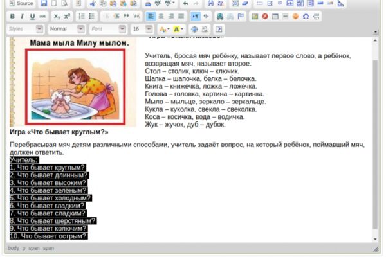This screenshot has width=386, height=257.
Task: Click the Select All icon
Action: tap(235, 3)
